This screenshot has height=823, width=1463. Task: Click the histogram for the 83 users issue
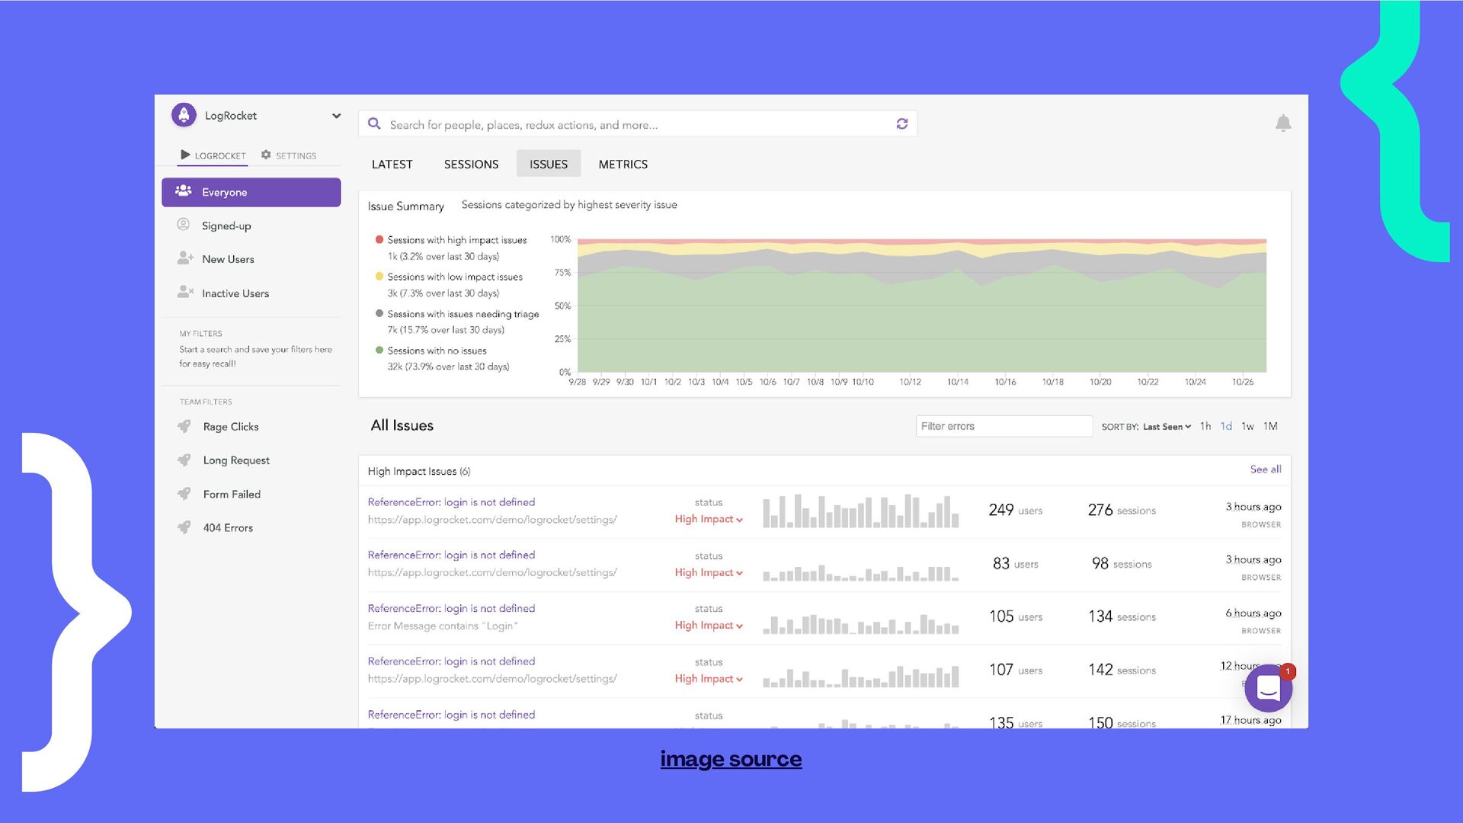860,572
